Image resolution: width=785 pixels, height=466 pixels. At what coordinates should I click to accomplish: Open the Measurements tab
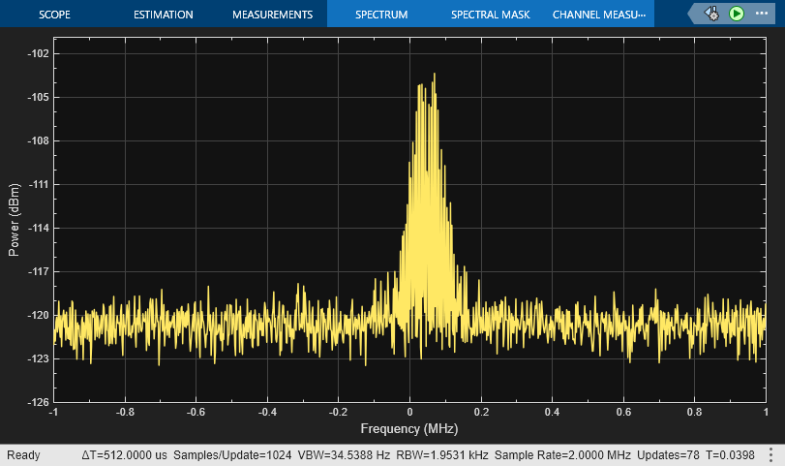coord(272,15)
